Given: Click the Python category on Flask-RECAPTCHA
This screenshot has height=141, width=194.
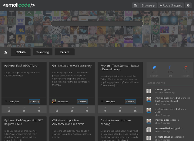Looking at the screenshot, I should pyautogui.click(x=9, y=66).
